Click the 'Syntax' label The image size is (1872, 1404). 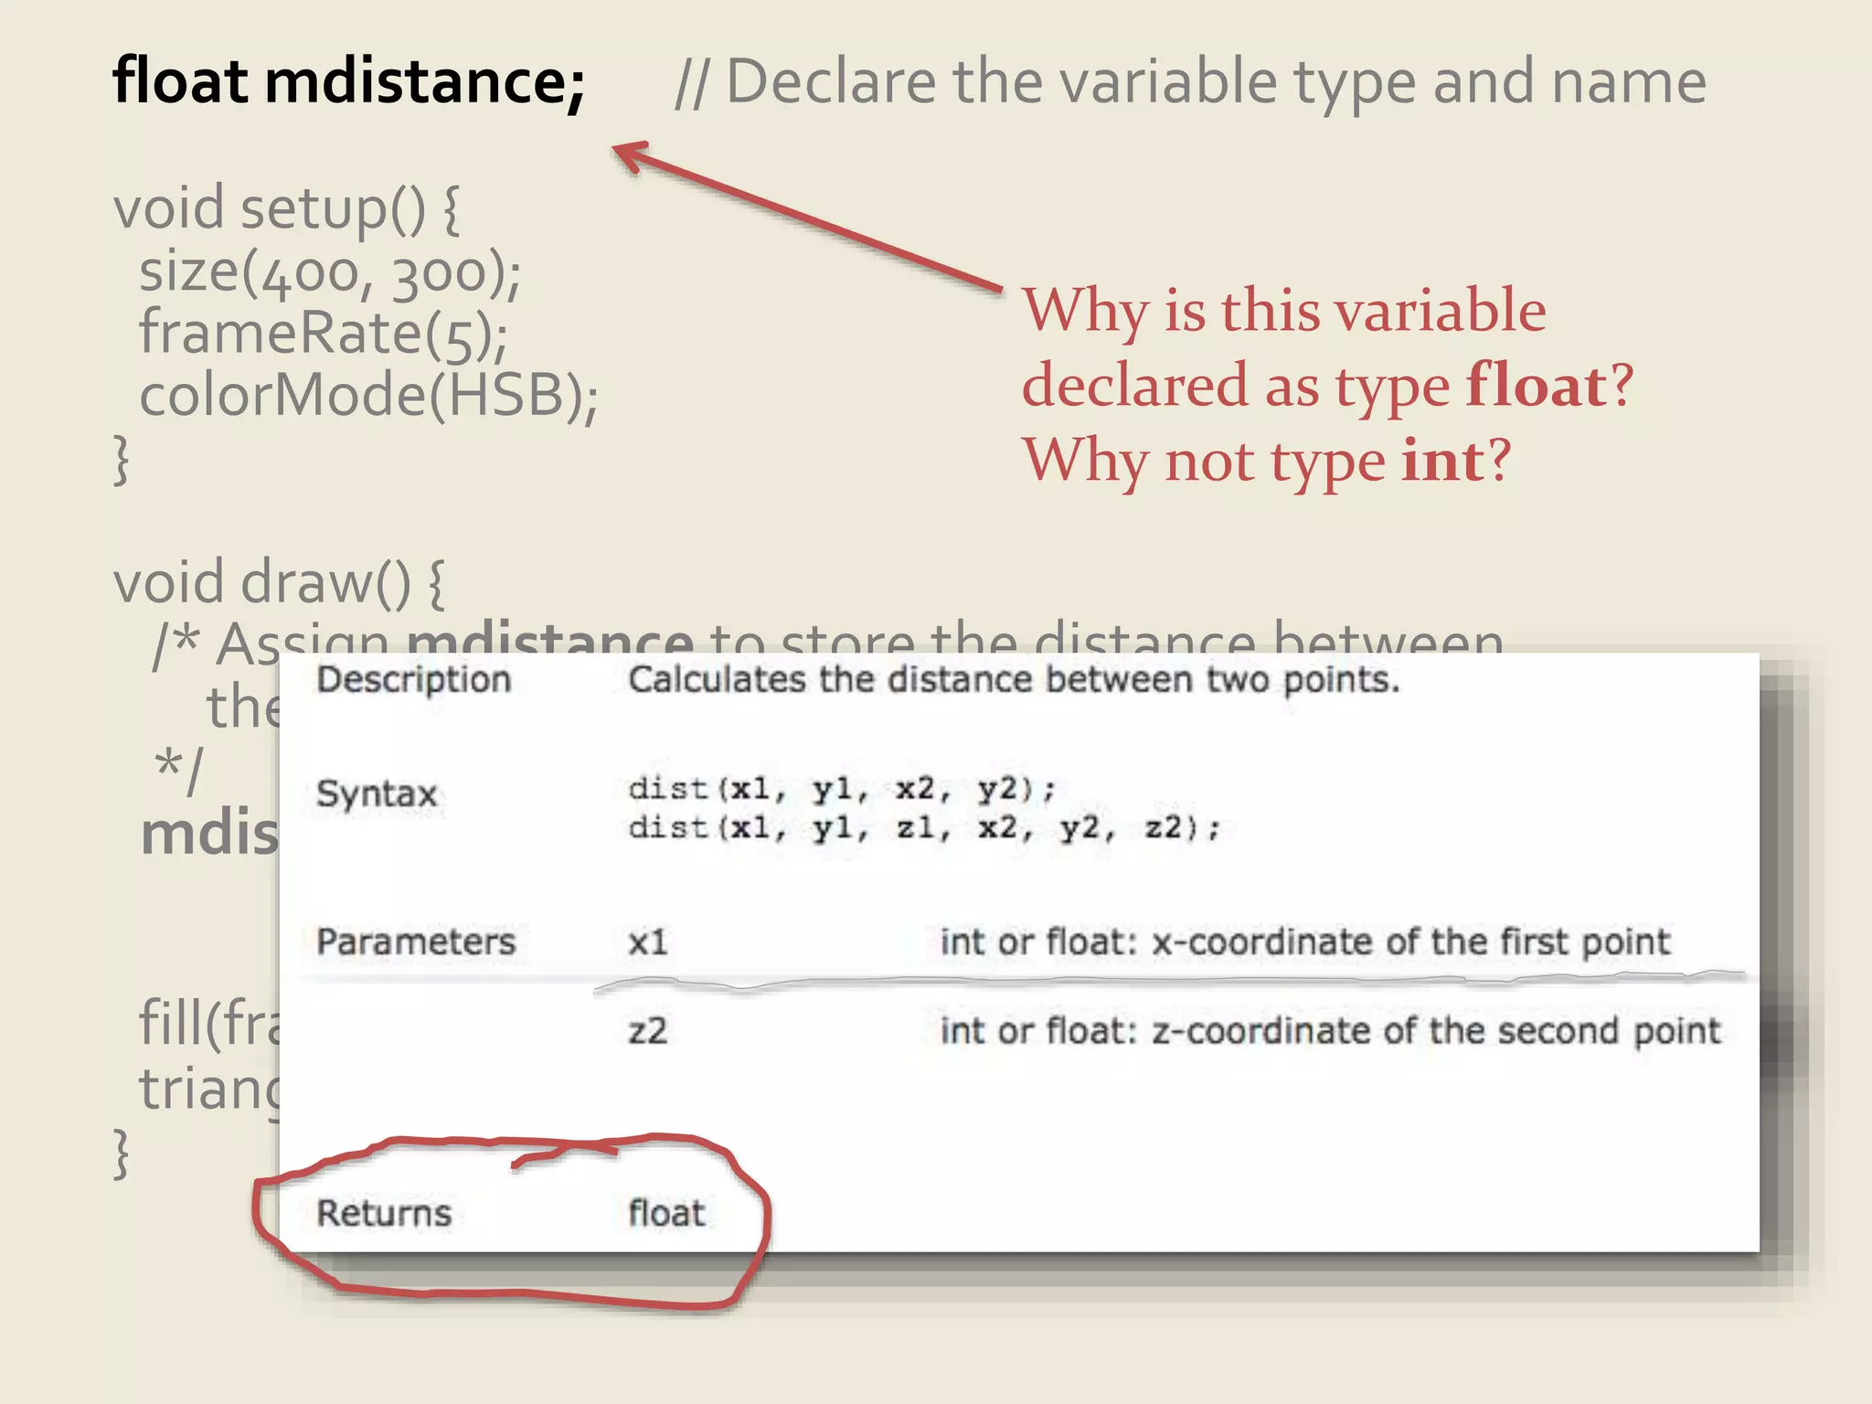(x=377, y=794)
